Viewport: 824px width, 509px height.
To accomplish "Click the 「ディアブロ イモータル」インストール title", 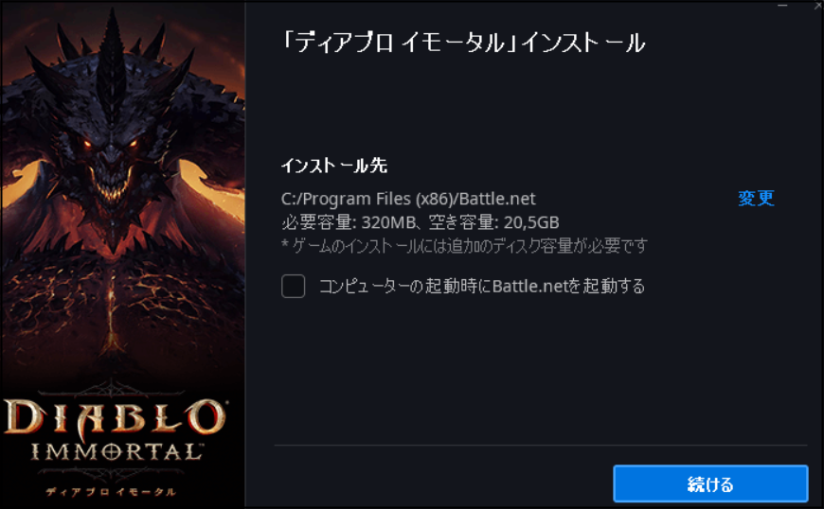I will pyautogui.click(x=463, y=43).
